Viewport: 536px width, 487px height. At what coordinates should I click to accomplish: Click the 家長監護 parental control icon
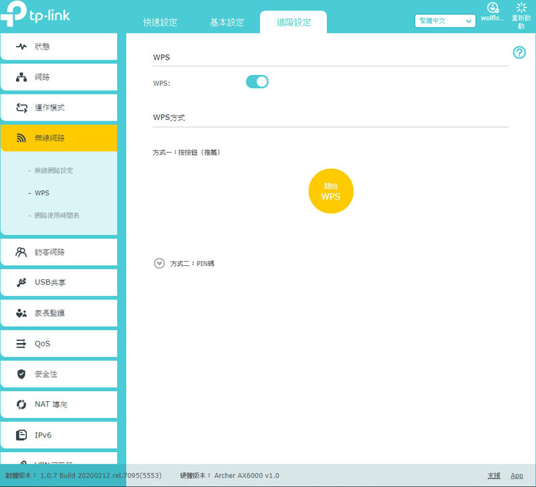(x=21, y=313)
